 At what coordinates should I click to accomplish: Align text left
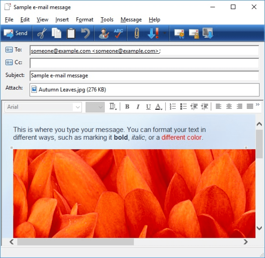(x=218, y=107)
